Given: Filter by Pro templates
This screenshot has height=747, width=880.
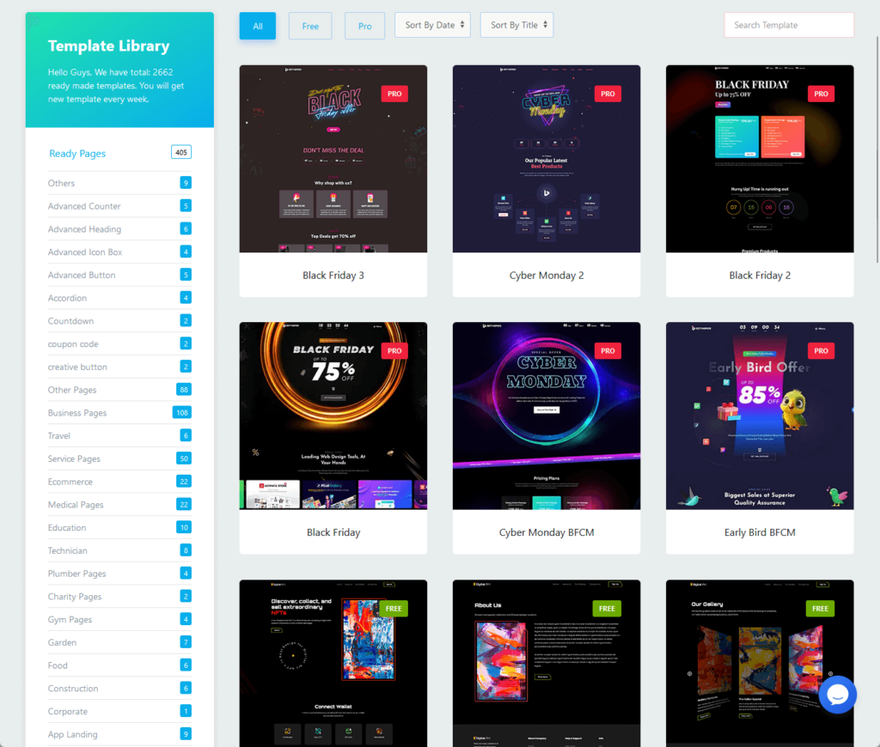Looking at the screenshot, I should 364,26.
